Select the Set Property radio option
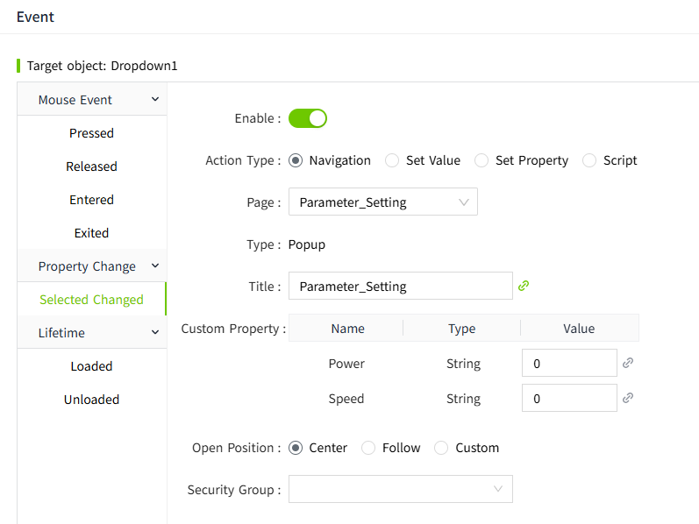699x524 pixels. (x=481, y=160)
